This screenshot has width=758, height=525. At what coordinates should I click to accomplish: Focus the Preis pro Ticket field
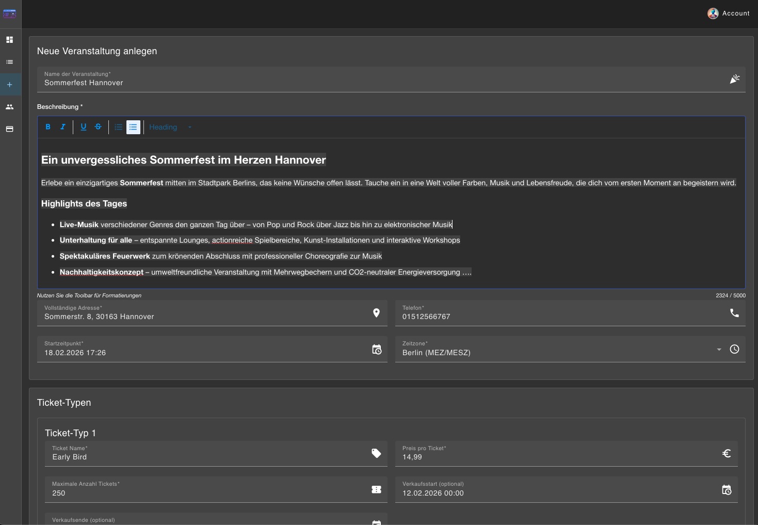pyautogui.click(x=557, y=457)
